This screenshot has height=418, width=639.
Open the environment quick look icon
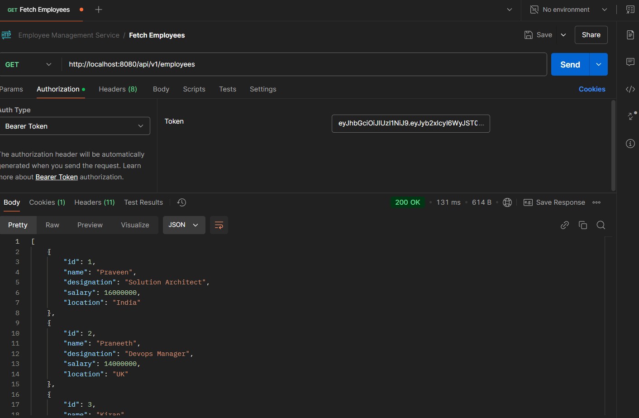pos(630,10)
